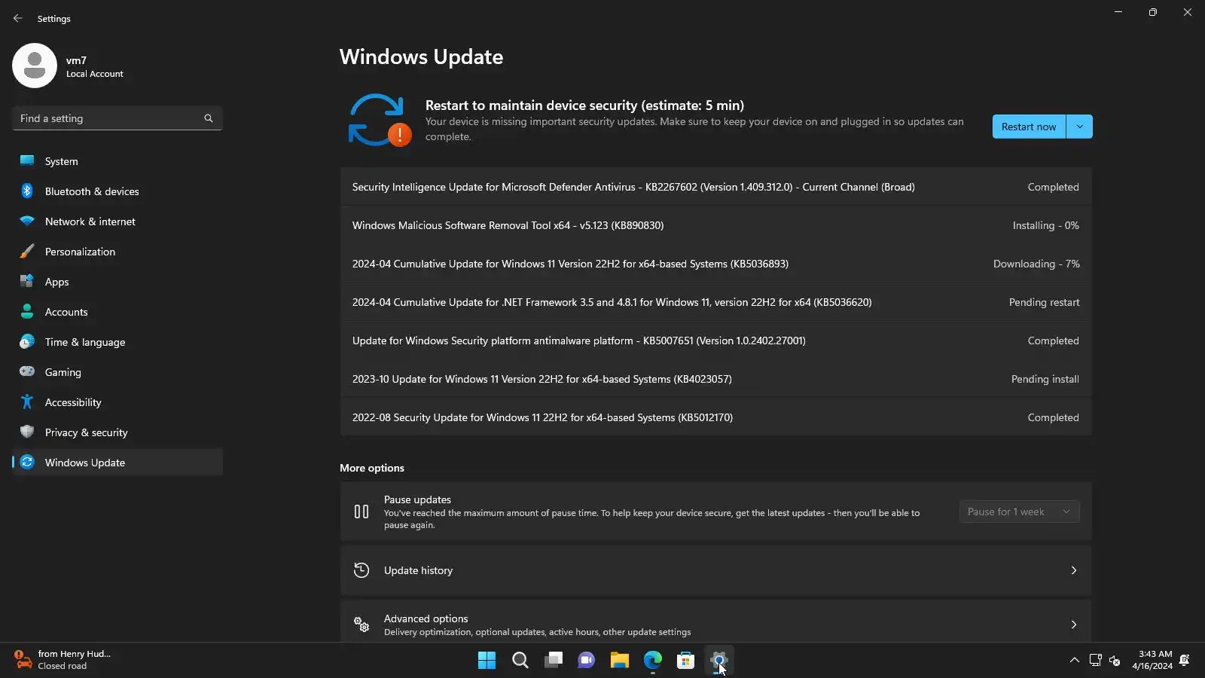The height and width of the screenshot is (678, 1205).
Task: Click the Pending install status
Action: (1045, 379)
